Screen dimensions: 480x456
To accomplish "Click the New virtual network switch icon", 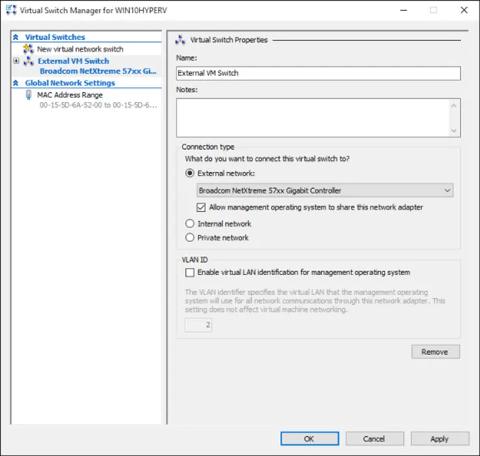I will (29, 49).
